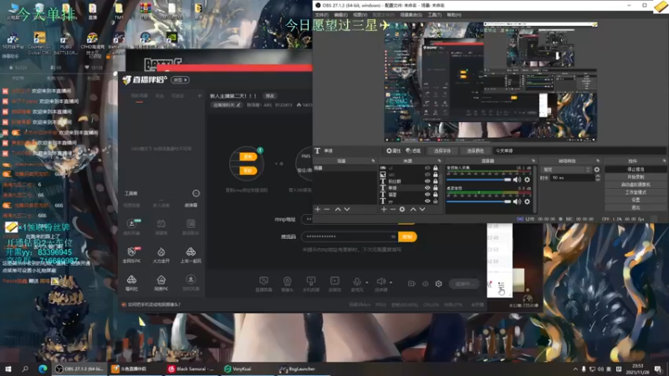Click 摄像头 camera icon in 直播伴侣 bottom bar

pos(287,283)
